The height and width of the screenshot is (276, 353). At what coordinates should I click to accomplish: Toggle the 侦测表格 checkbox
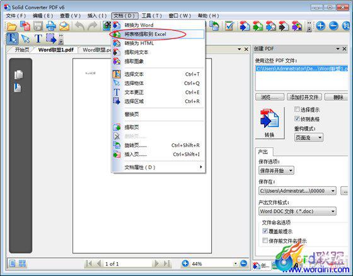click(x=297, y=119)
